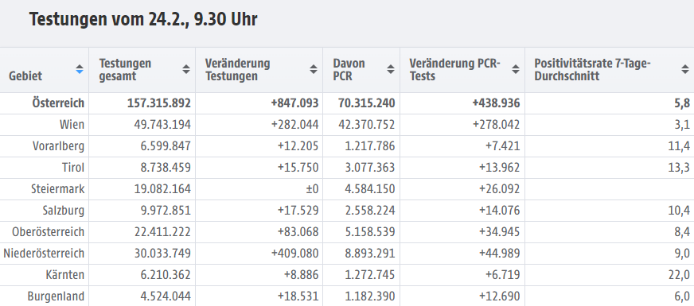Select the Österreich row name
This screenshot has height=306, width=694.
click(x=58, y=103)
